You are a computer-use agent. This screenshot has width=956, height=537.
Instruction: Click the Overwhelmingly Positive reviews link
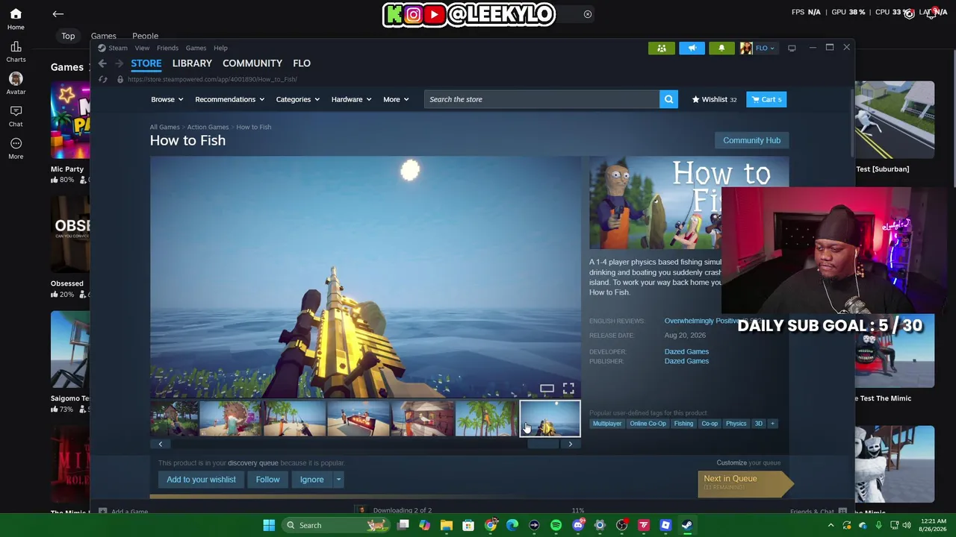702,321
